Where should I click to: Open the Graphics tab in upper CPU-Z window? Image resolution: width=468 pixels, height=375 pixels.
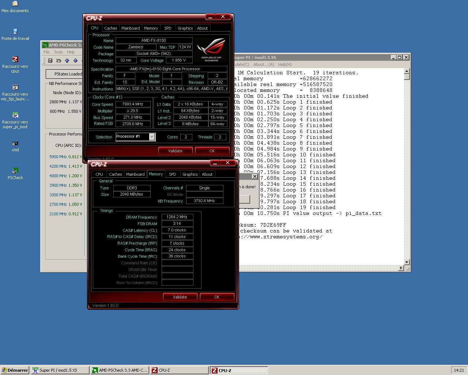[185, 28]
